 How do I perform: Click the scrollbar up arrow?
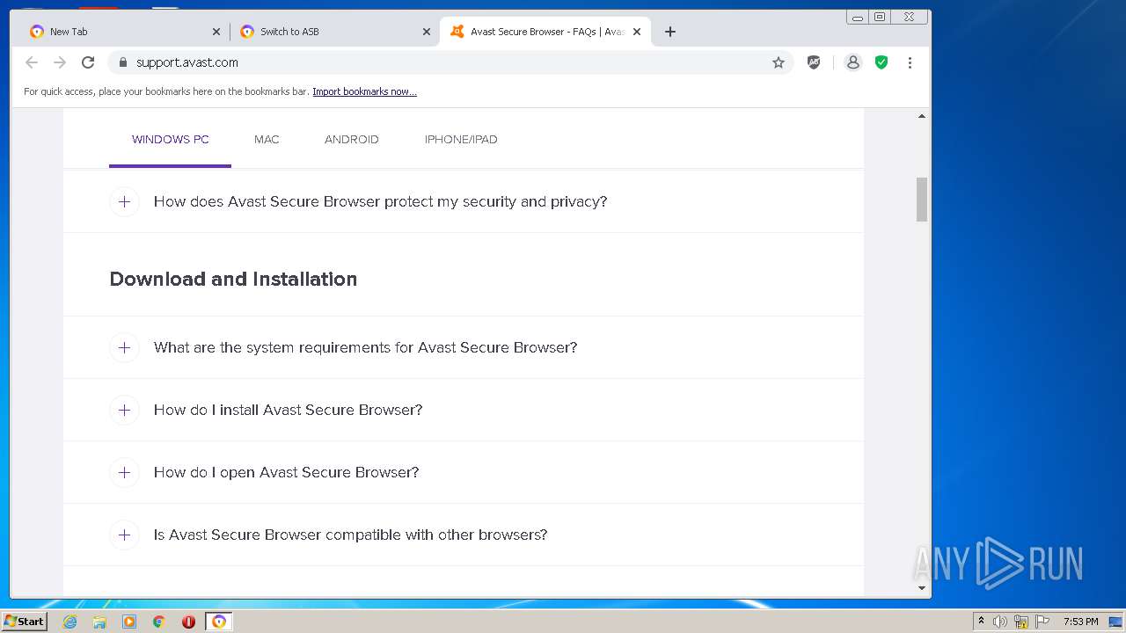[922, 116]
